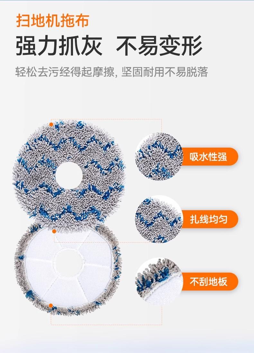Screen dimensions: 254x353
Task: Click subtitle phrase 坚固耐用不易脱落
Action: (x=164, y=72)
